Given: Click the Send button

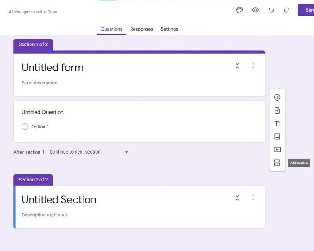Looking at the screenshot, I should pos(306,10).
